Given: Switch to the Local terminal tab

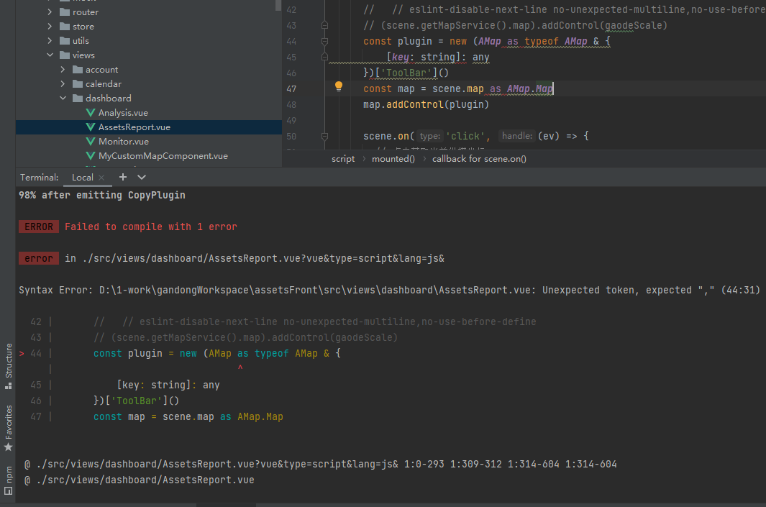Looking at the screenshot, I should pyautogui.click(x=81, y=177).
